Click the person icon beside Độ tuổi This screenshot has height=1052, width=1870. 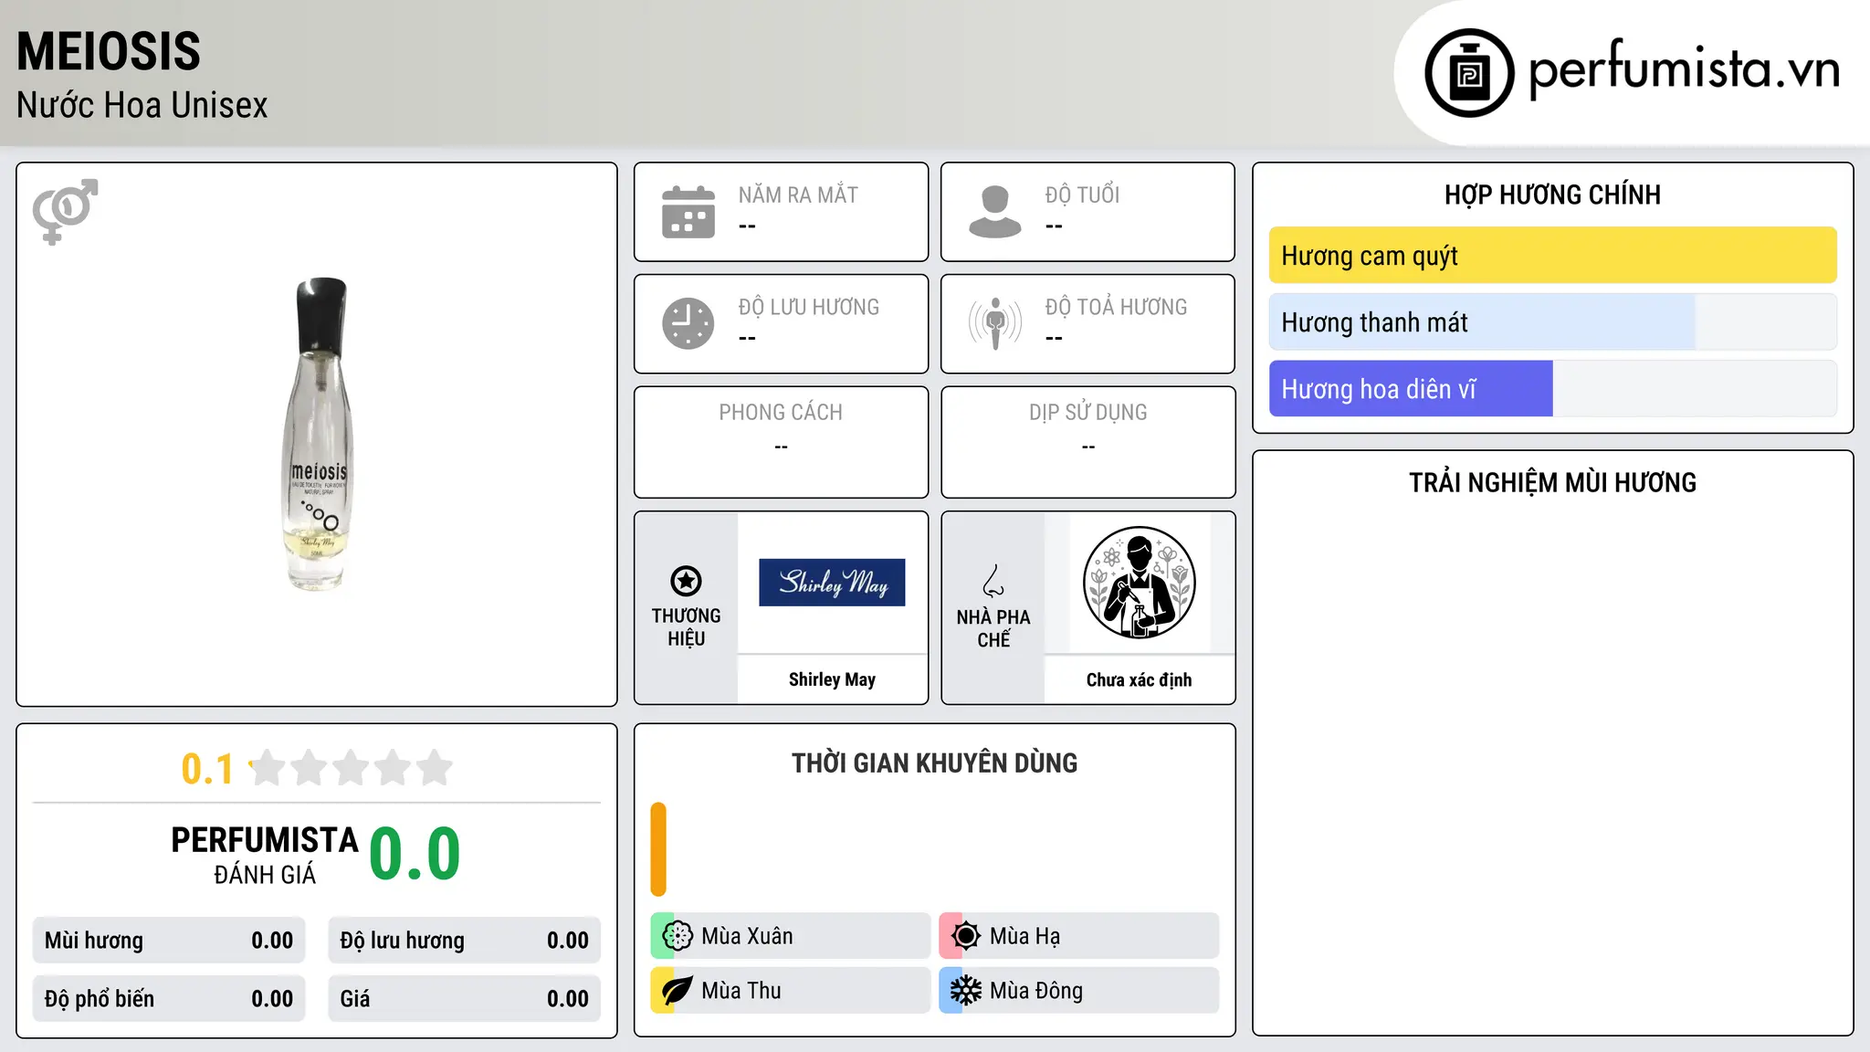(x=995, y=212)
